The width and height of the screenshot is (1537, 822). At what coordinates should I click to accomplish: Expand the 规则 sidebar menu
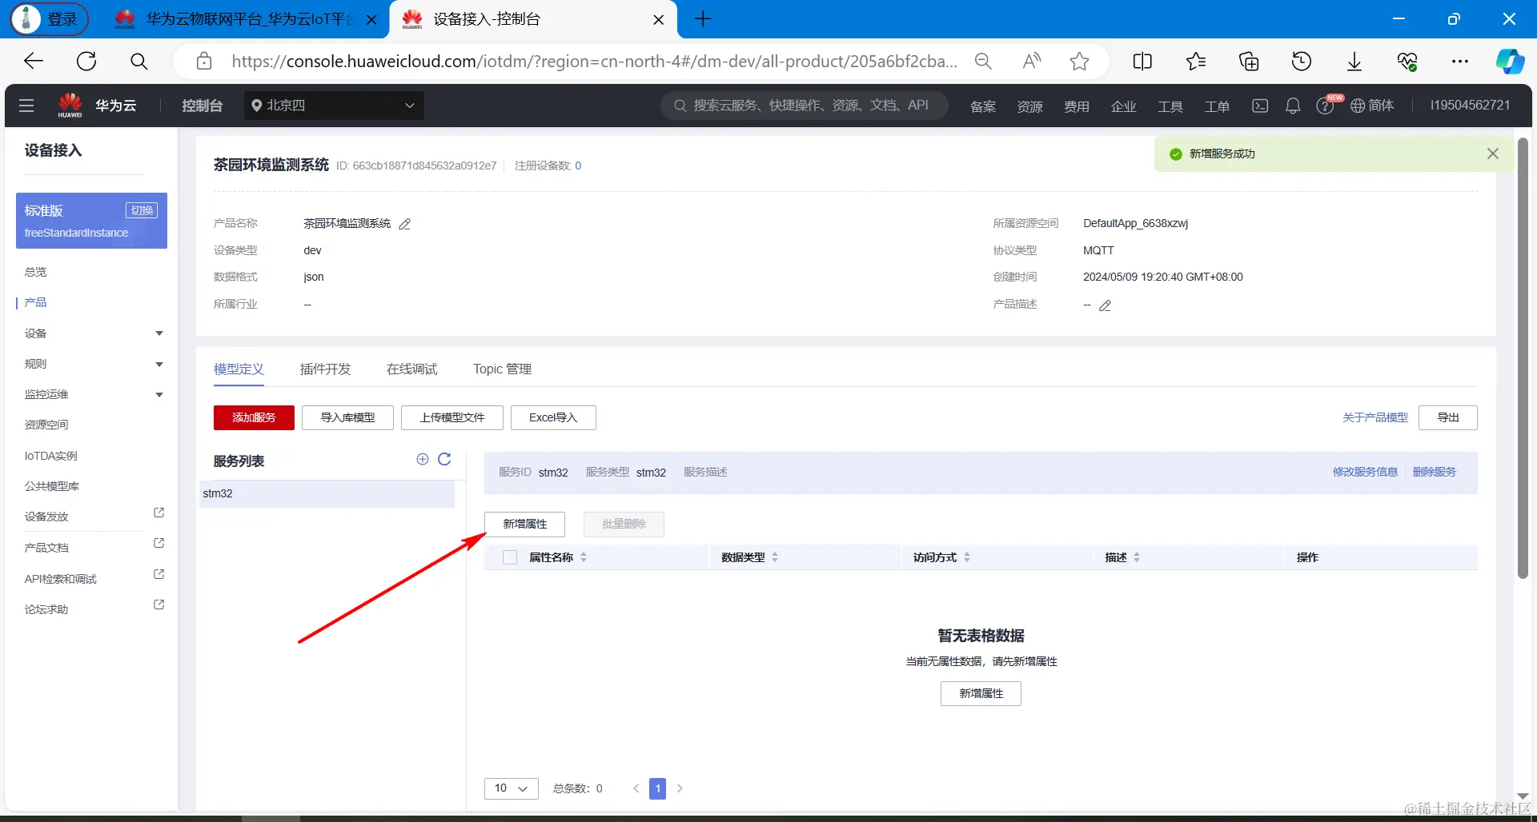click(159, 365)
